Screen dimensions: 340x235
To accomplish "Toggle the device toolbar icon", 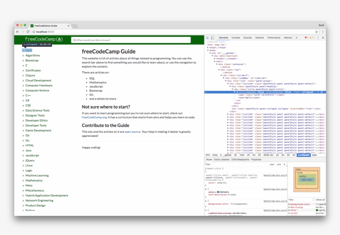I will coord(212,38).
